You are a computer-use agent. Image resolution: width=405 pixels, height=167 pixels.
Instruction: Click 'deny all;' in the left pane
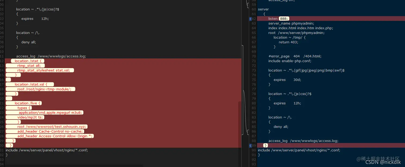(x=29, y=42)
